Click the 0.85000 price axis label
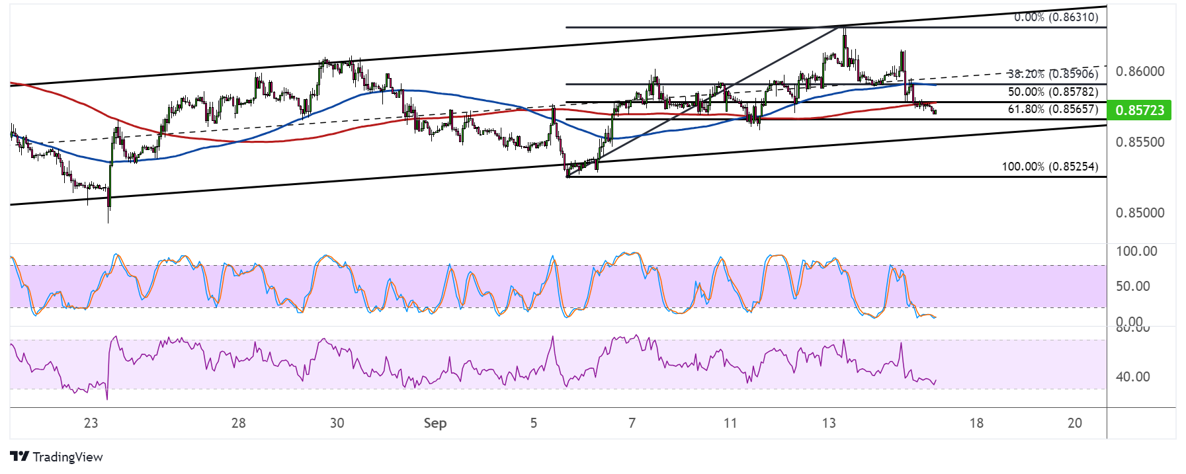This screenshot has height=474, width=1186. [1140, 213]
